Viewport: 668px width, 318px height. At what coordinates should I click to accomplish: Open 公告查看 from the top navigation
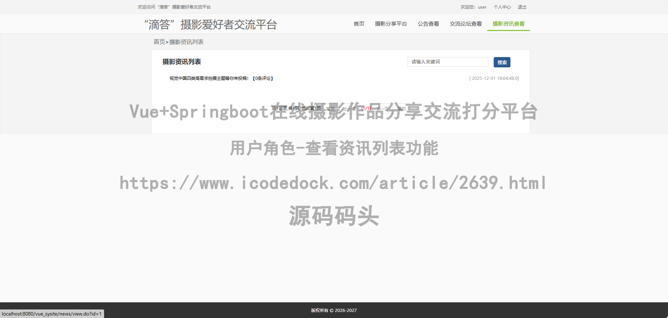pos(428,24)
